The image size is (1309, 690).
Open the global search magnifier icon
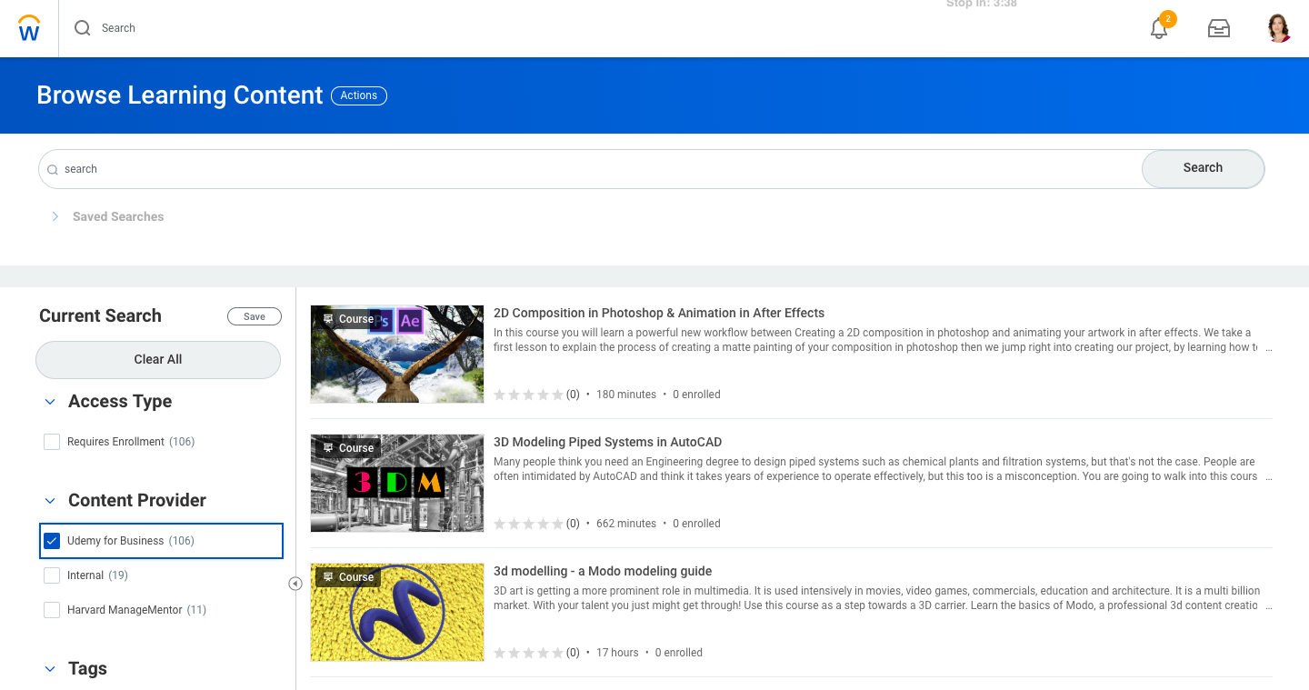click(x=85, y=28)
